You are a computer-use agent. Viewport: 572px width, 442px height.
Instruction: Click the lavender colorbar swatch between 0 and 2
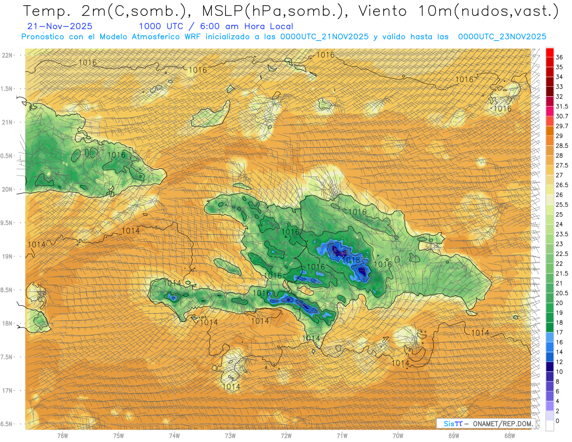550,416
